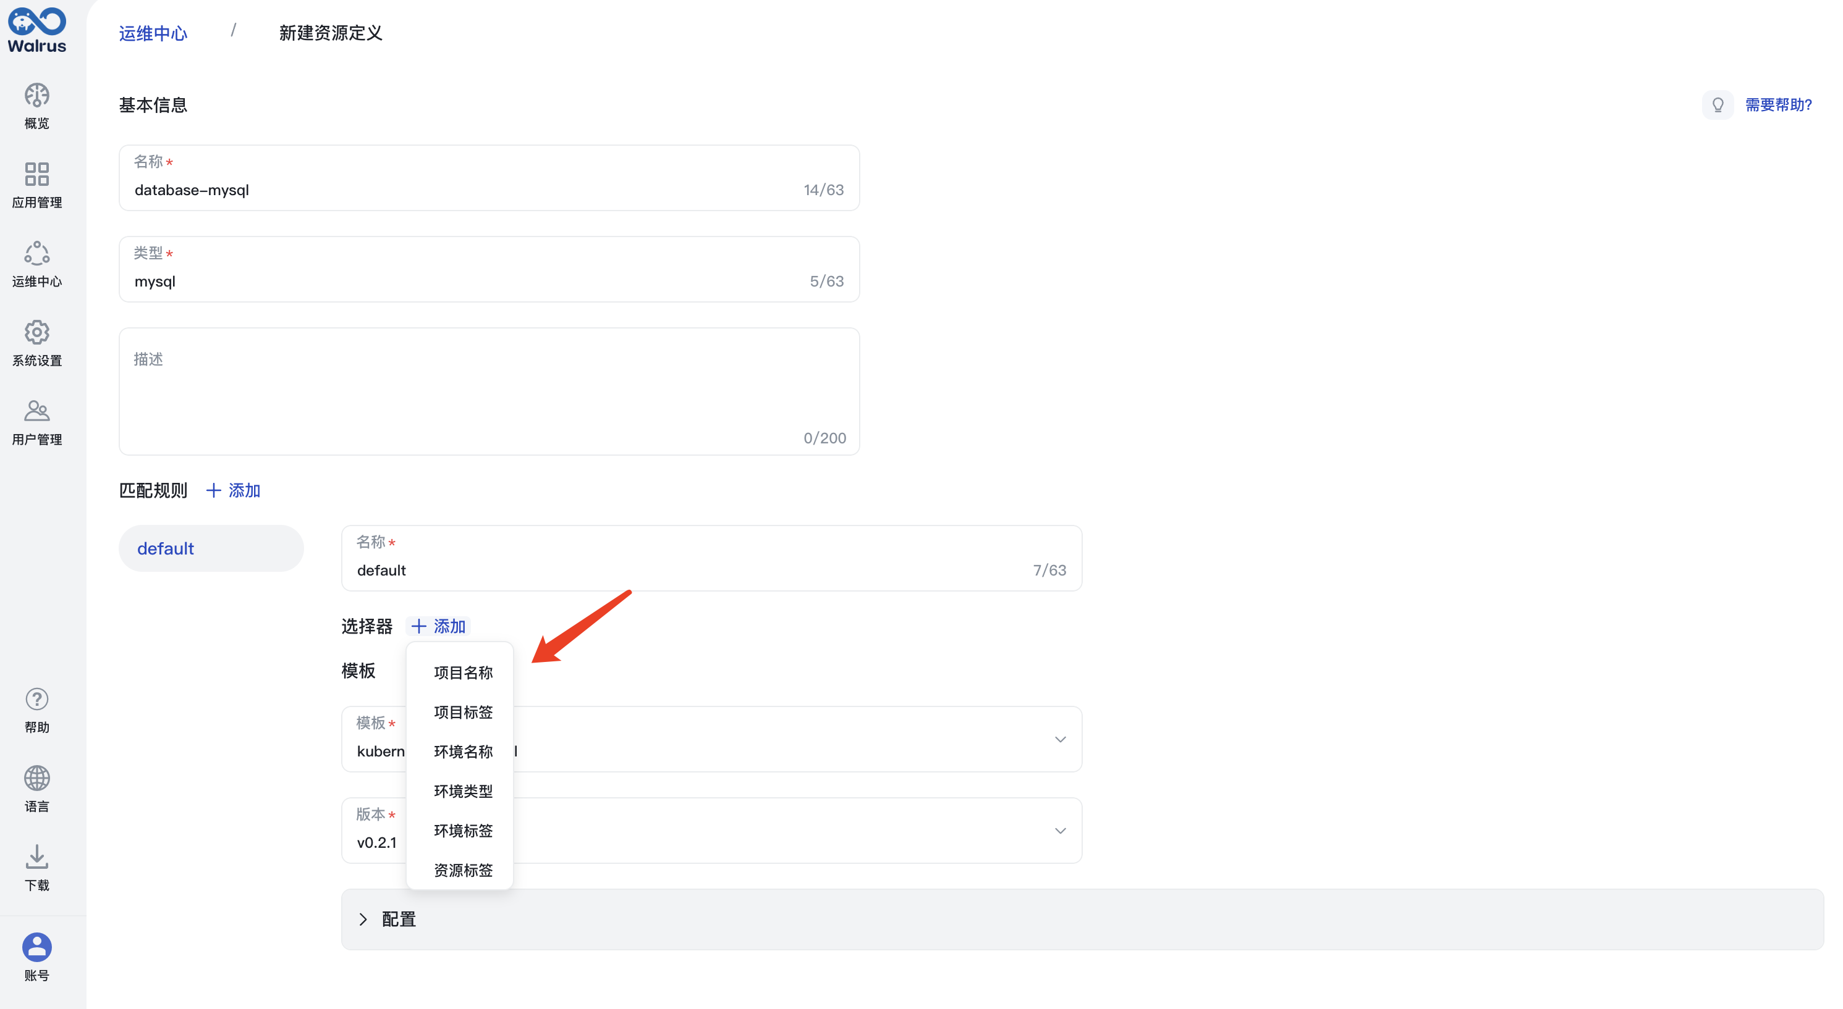The height and width of the screenshot is (1009, 1843).
Task: Click 添加 next to 选择器
Action: click(439, 626)
